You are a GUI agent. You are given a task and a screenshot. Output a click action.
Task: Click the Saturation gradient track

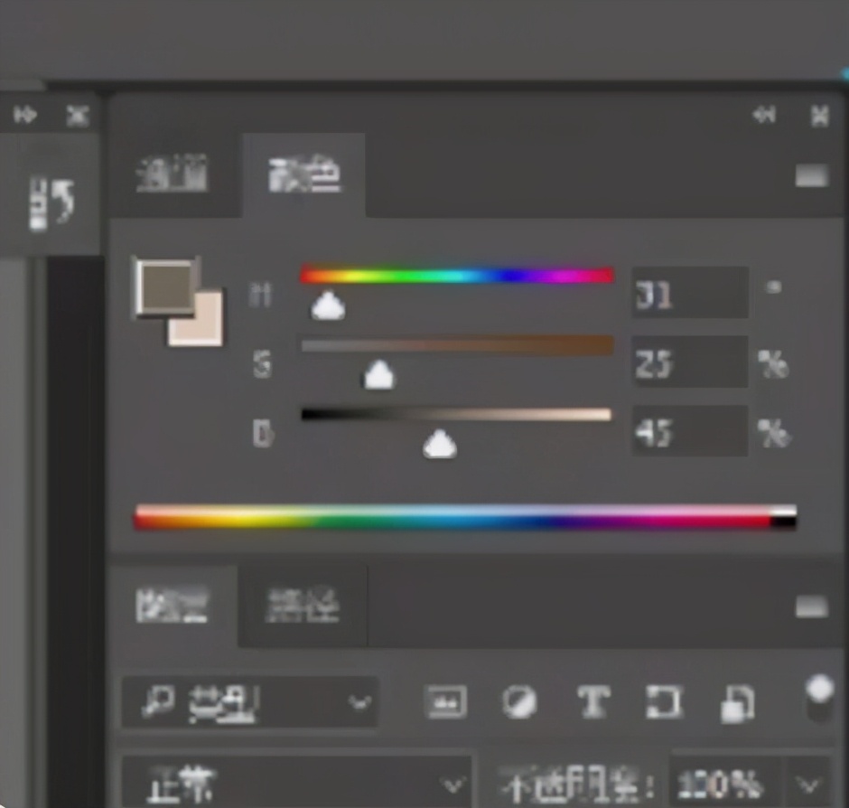[458, 345]
